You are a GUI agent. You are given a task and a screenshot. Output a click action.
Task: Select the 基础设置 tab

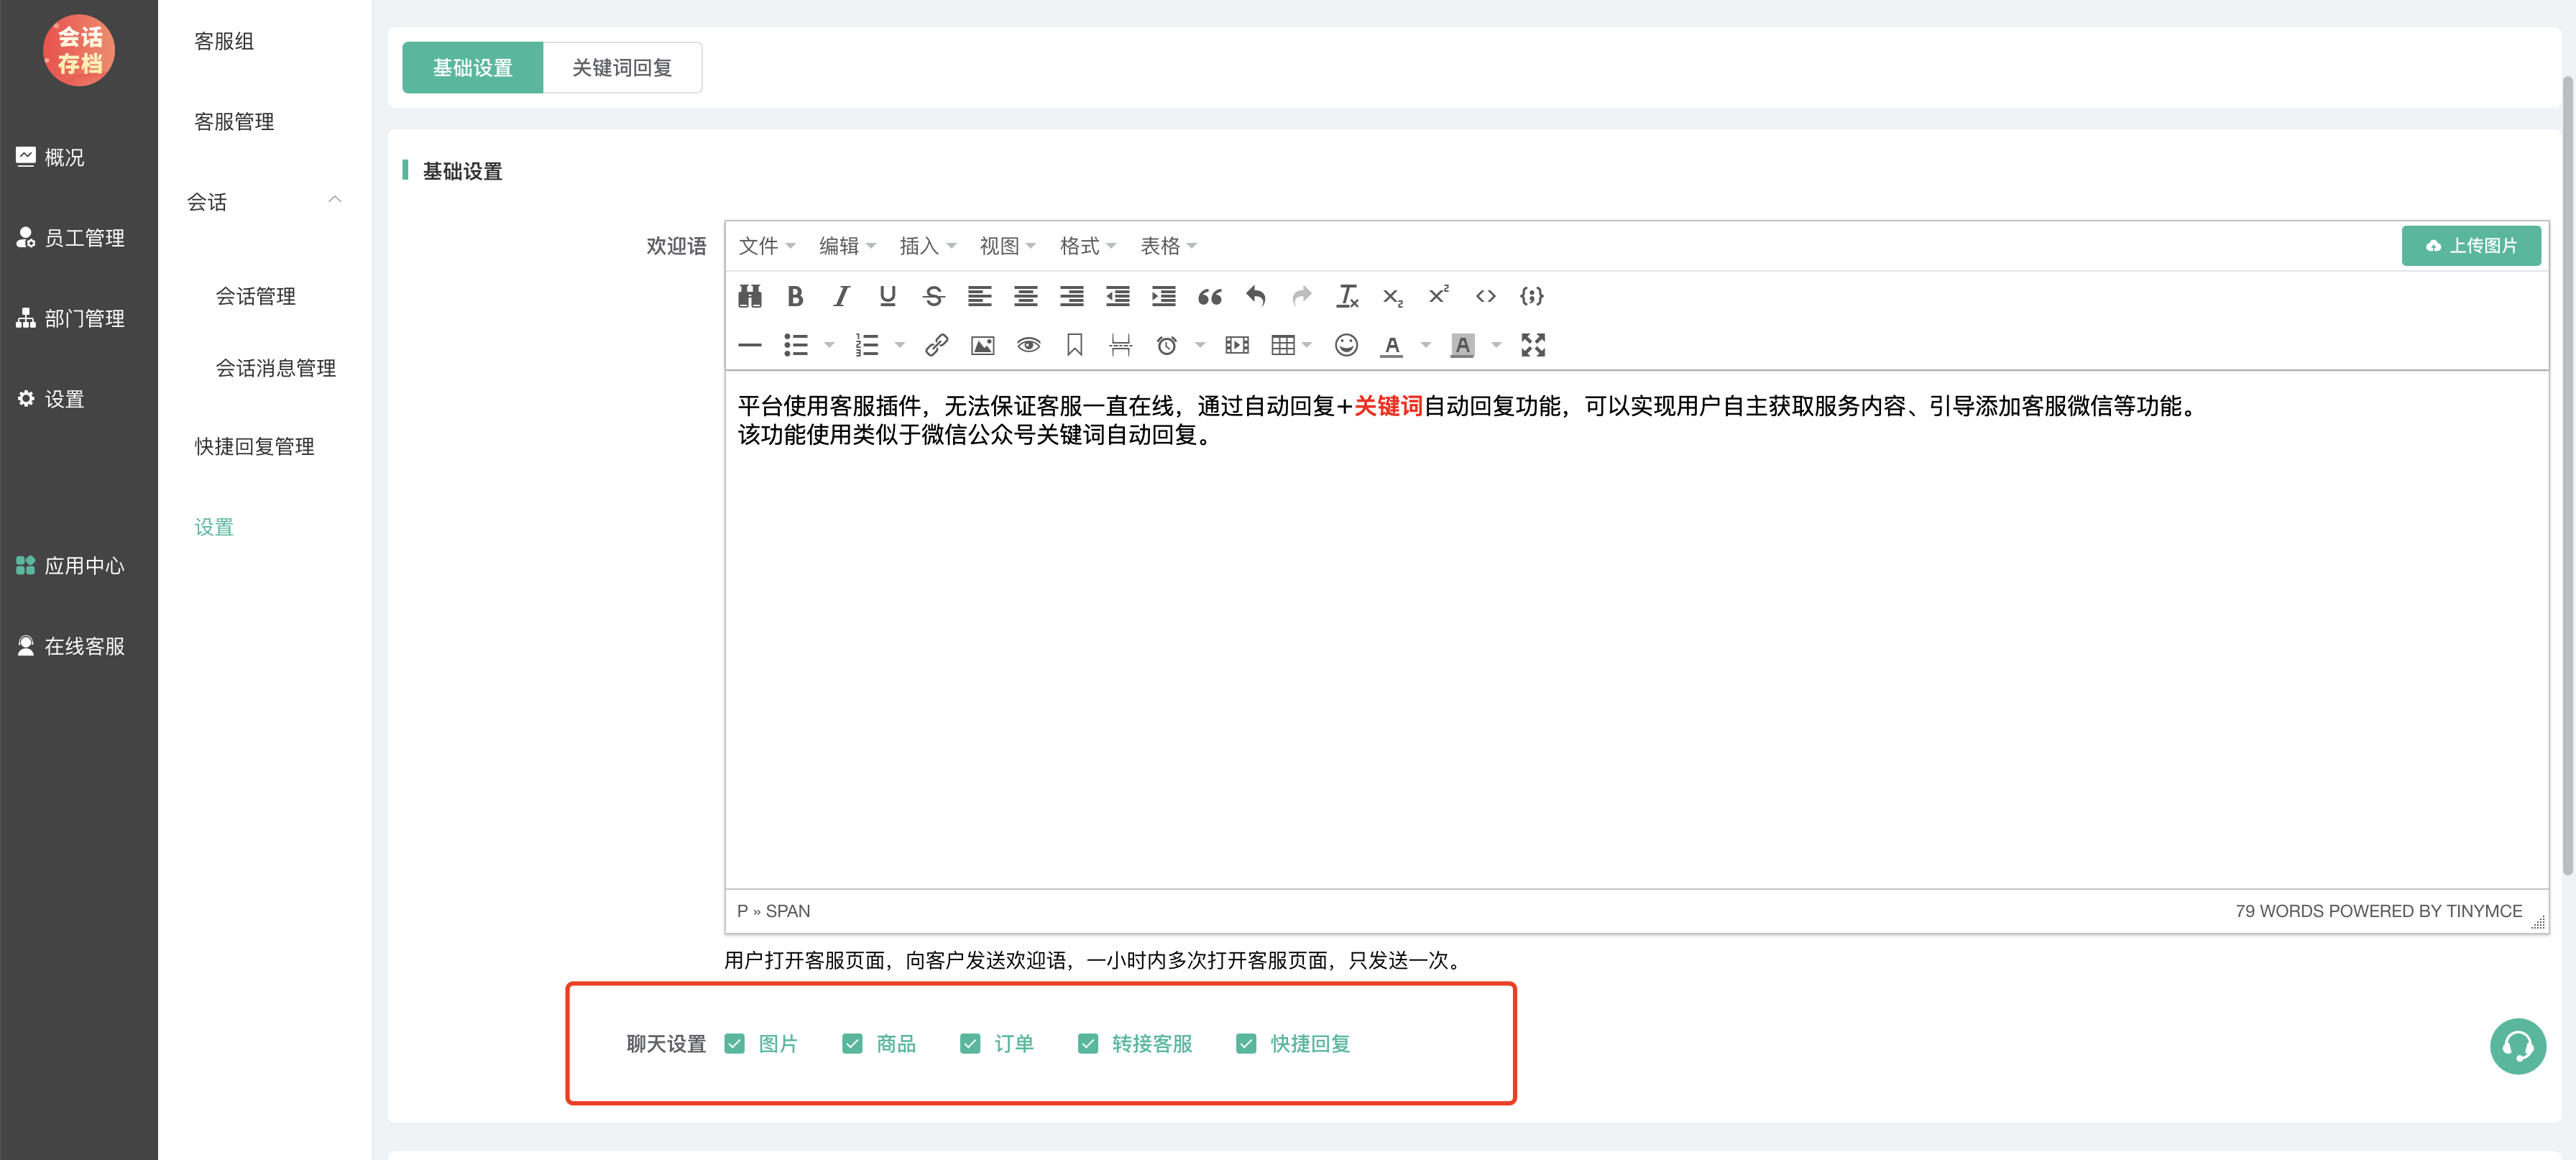pos(472,68)
